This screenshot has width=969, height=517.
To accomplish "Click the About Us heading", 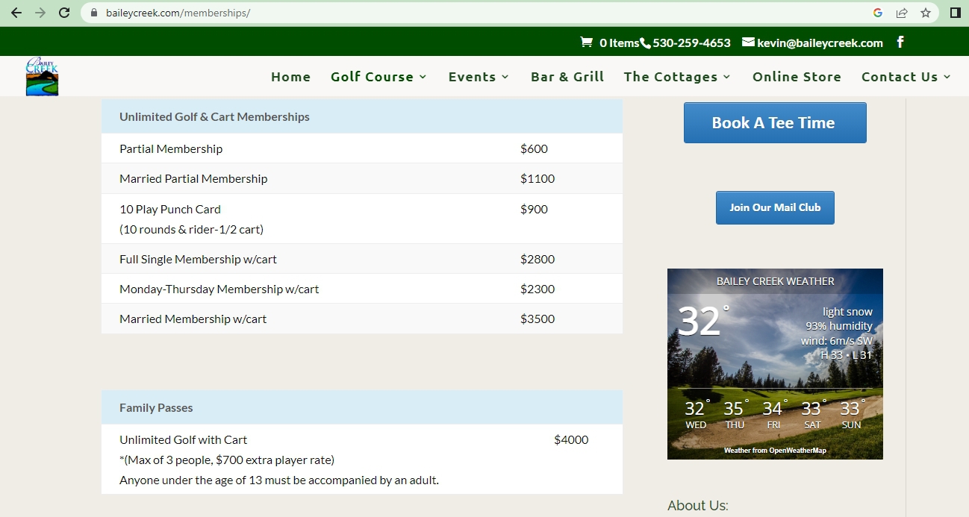I will [697, 505].
